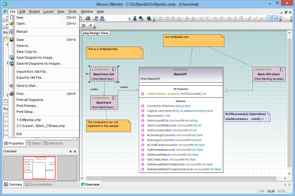Toggle the snap to grid button
The image size is (295, 196).
[276, 18]
